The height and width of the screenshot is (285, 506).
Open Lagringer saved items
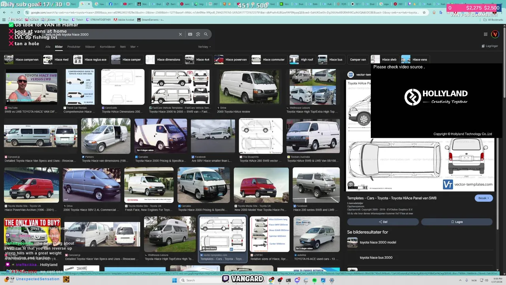point(489,46)
